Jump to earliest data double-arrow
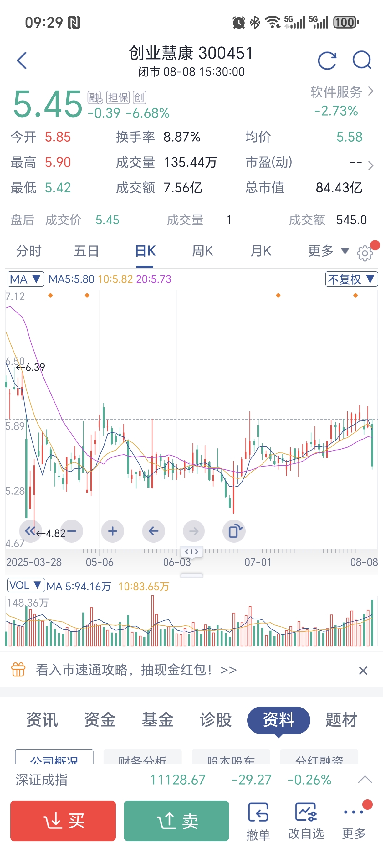This screenshot has width=383, height=846. click(x=30, y=531)
